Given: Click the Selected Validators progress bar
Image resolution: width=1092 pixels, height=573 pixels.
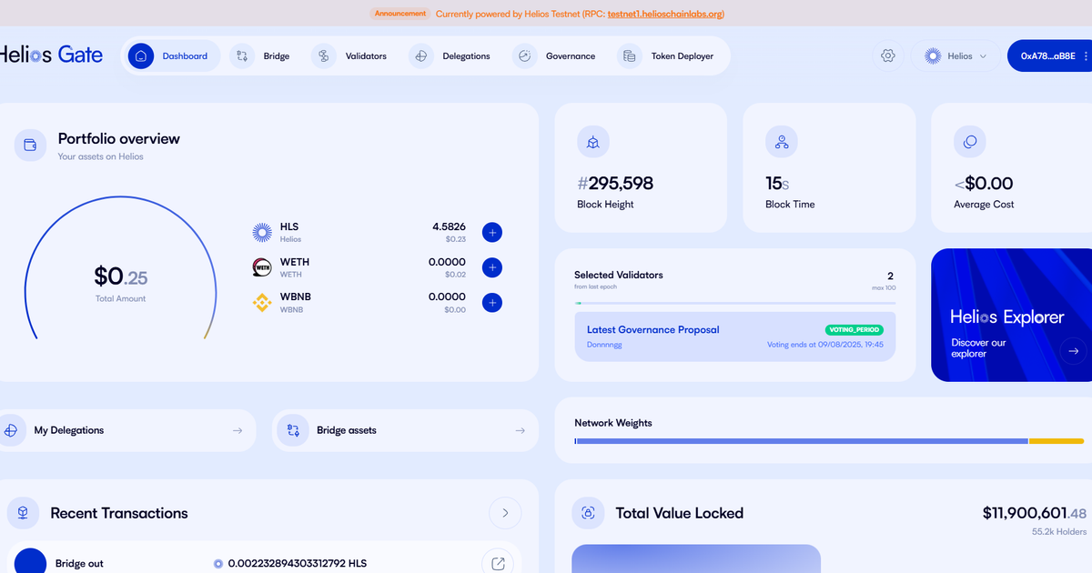Looking at the screenshot, I should click(734, 303).
